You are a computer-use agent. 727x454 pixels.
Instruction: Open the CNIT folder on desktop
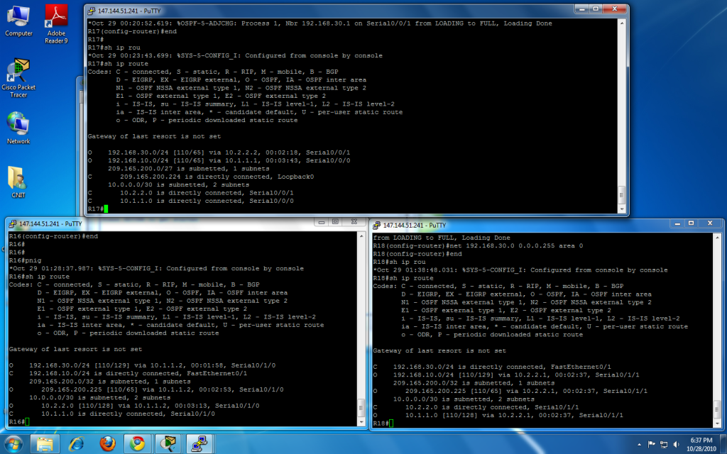point(18,179)
